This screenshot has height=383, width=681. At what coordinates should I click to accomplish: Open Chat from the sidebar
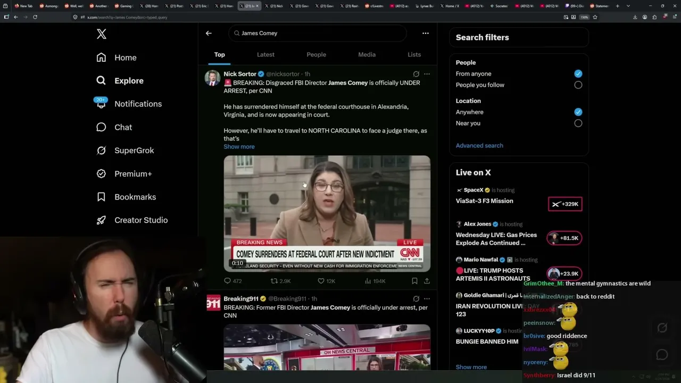(x=114, y=127)
